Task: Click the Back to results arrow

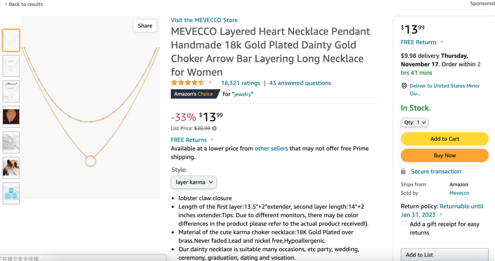Action: click(5, 4)
